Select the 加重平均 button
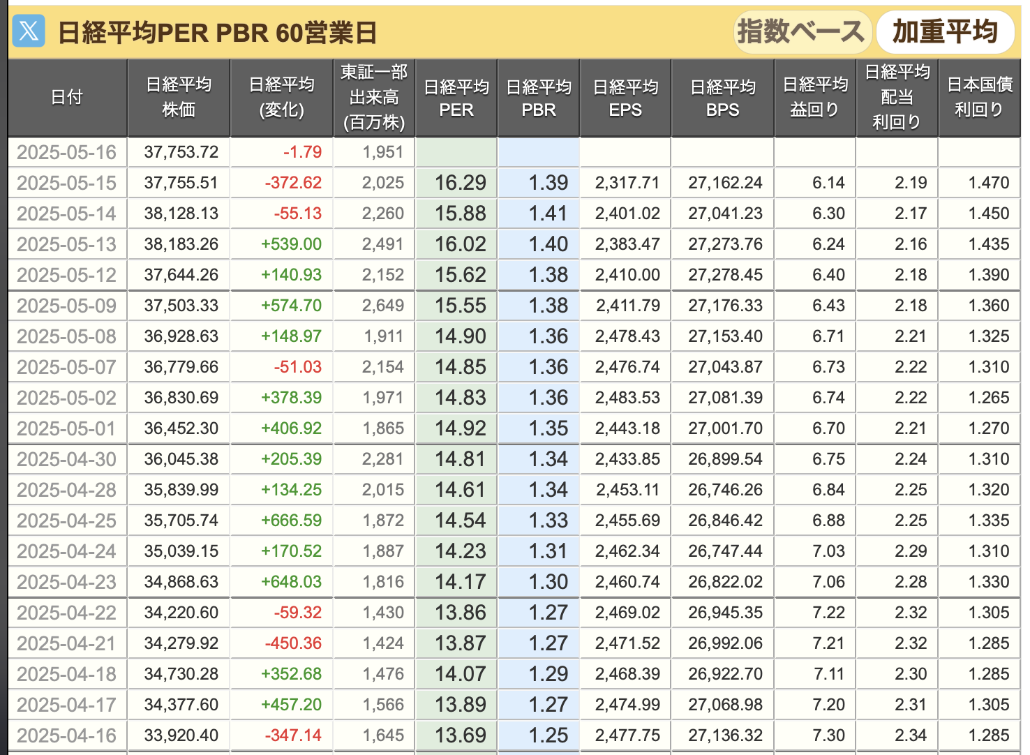1030x755 pixels. [x=945, y=31]
